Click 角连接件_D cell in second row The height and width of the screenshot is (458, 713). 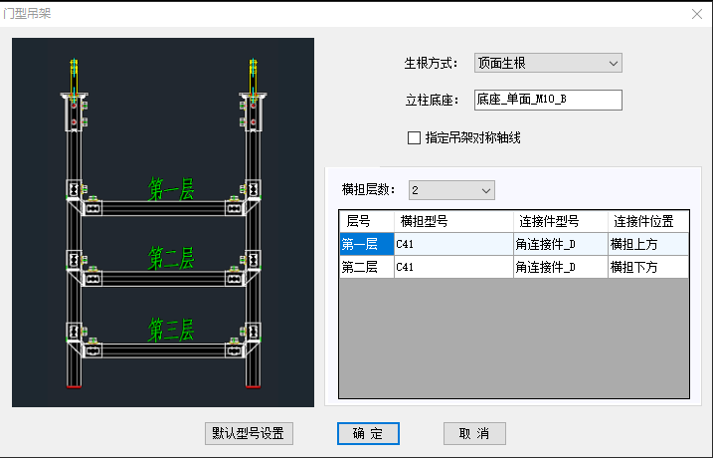pyautogui.click(x=560, y=267)
